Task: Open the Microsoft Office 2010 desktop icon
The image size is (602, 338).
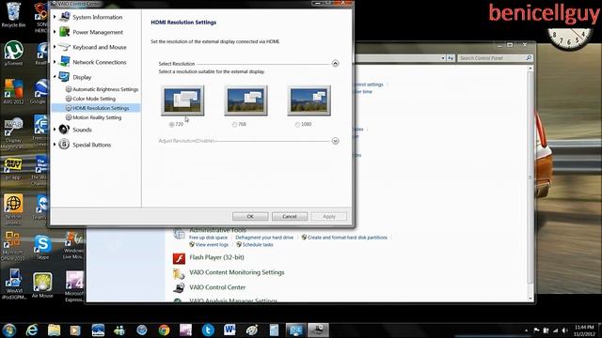Action: 12,246
